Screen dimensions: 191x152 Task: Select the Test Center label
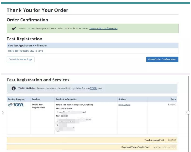pyautogui.click(x=62, y=116)
